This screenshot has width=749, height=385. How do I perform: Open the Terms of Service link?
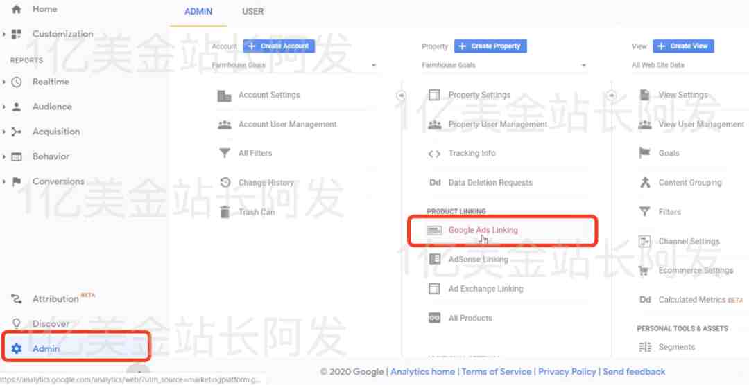[x=497, y=372]
